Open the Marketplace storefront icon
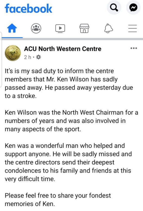Image resolution: width=143 pixels, height=211 pixels. [x=84, y=28]
